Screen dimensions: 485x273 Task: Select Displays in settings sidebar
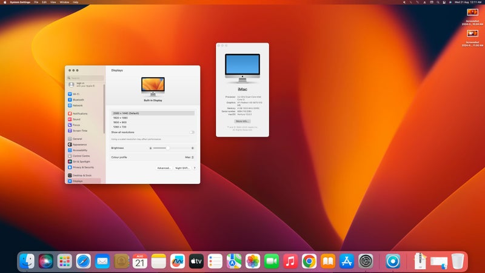coord(84,181)
